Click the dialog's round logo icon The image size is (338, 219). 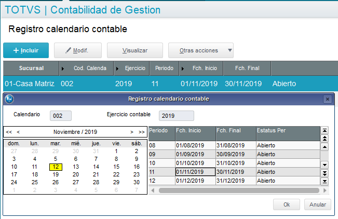coord(9,99)
